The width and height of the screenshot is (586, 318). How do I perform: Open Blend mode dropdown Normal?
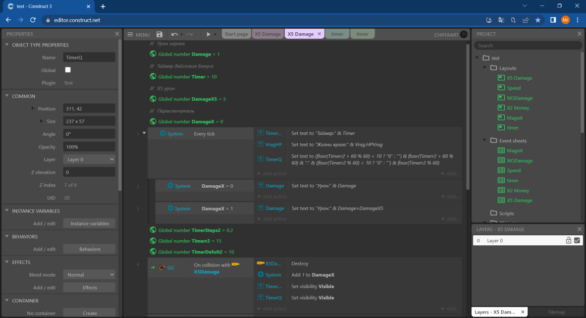point(89,275)
